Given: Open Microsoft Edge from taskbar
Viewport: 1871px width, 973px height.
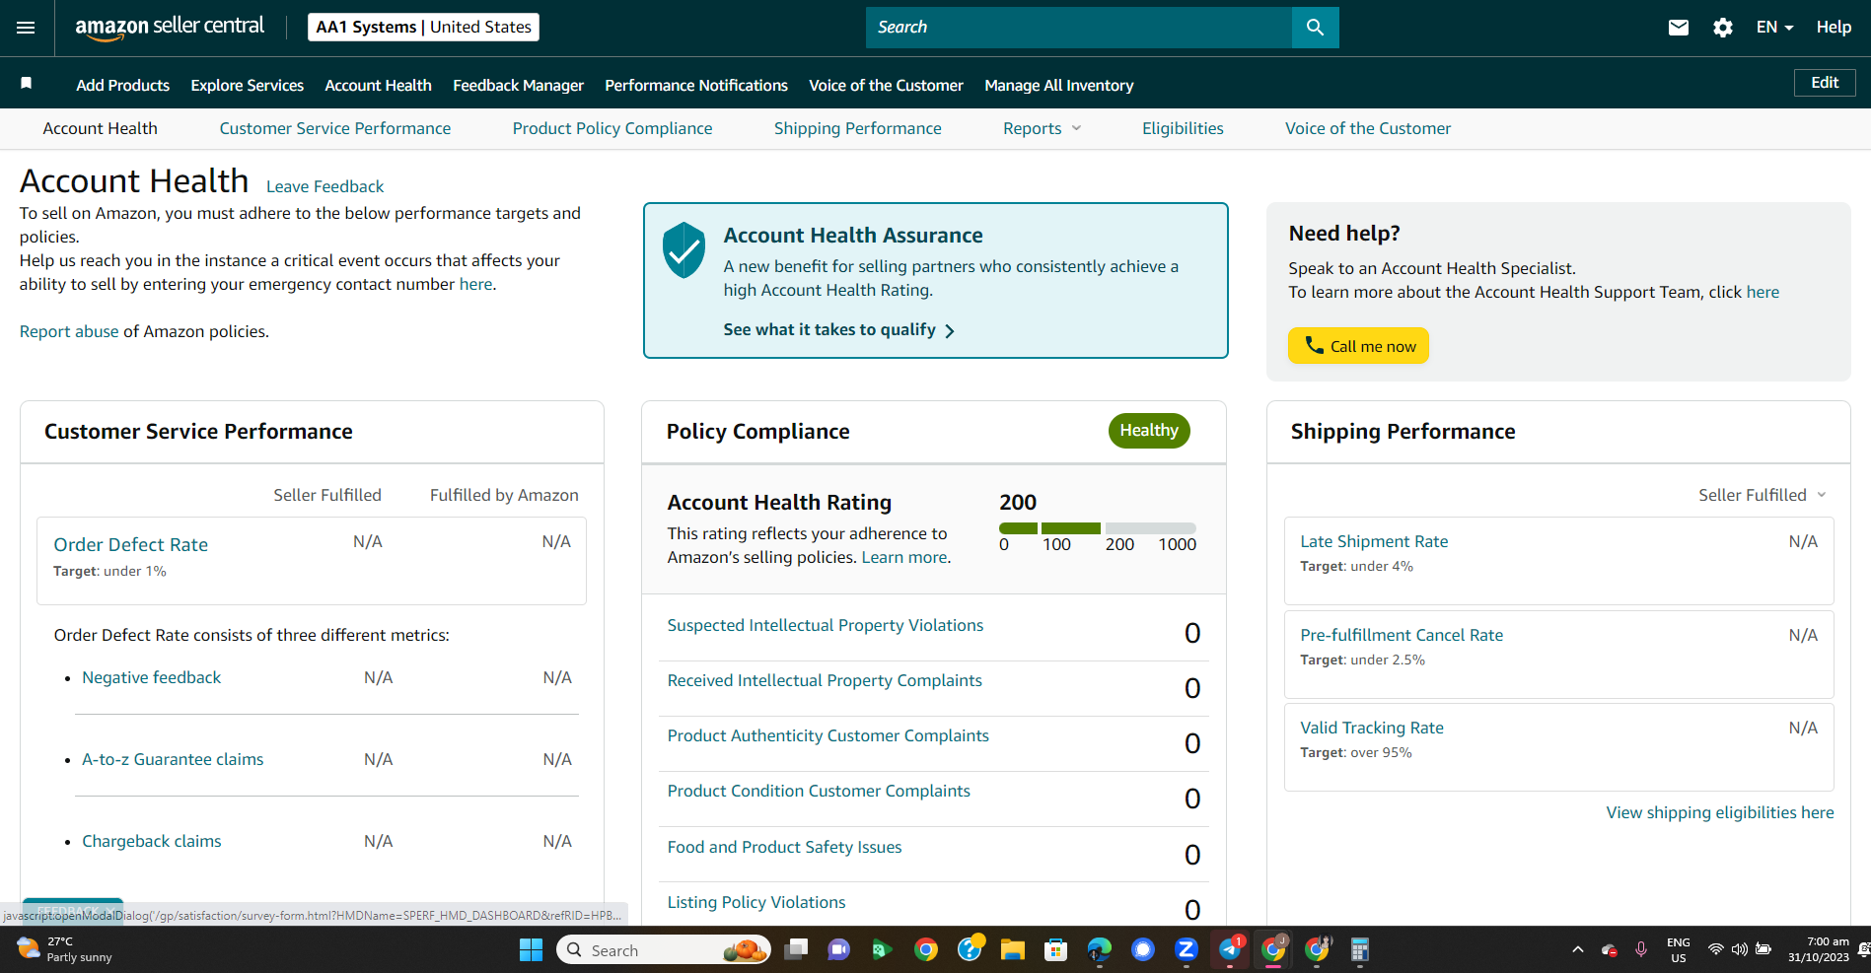Looking at the screenshot, I should click(x=1100, y=949).
